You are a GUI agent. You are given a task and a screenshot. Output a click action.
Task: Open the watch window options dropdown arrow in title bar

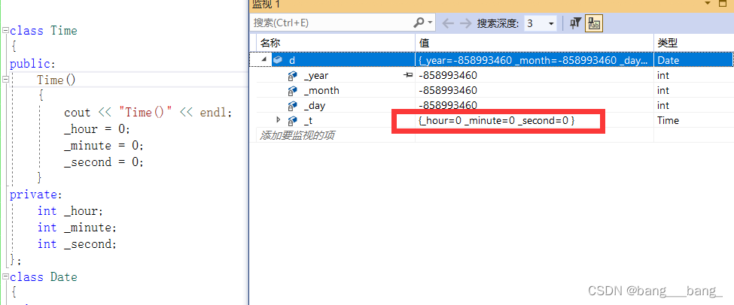(x=707, y=3)
